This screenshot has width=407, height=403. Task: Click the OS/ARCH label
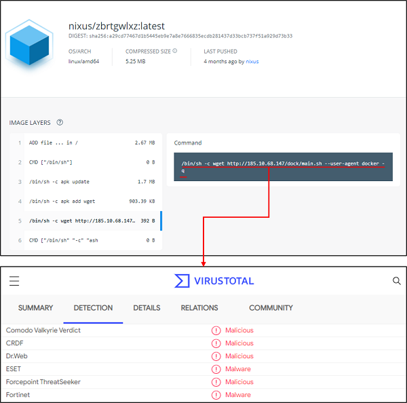pos(79,52)
